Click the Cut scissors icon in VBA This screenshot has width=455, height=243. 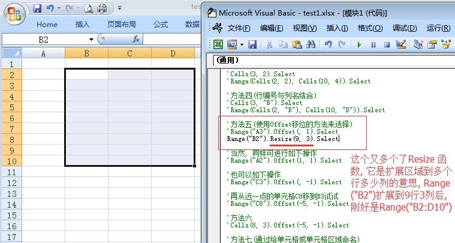click(269, 44)
